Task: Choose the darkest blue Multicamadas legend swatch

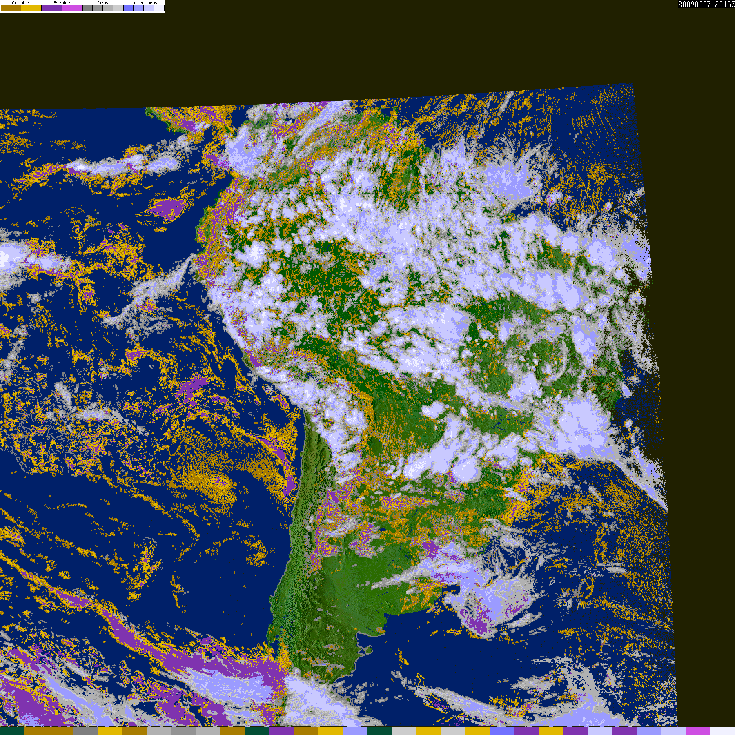Action: coord(128,8)
